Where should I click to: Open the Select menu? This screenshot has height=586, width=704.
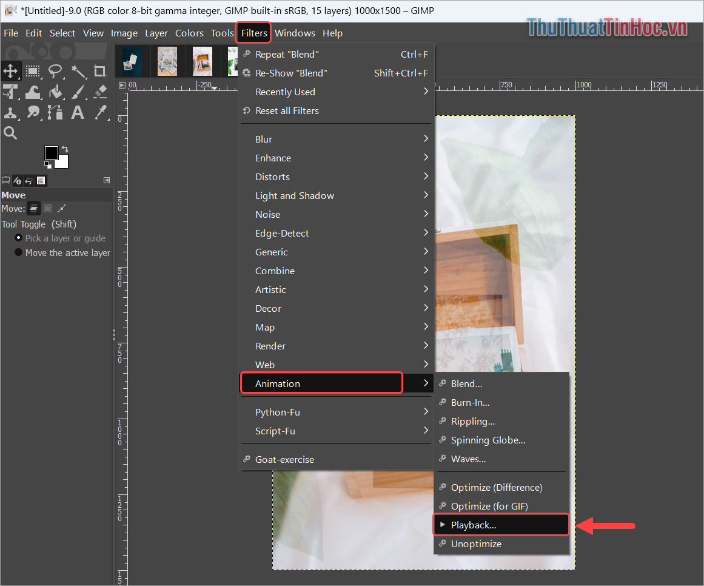click(62, 33)
